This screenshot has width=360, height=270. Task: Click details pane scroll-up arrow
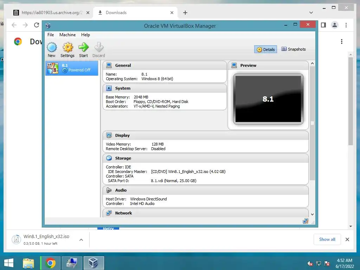(x=312, y=63)
